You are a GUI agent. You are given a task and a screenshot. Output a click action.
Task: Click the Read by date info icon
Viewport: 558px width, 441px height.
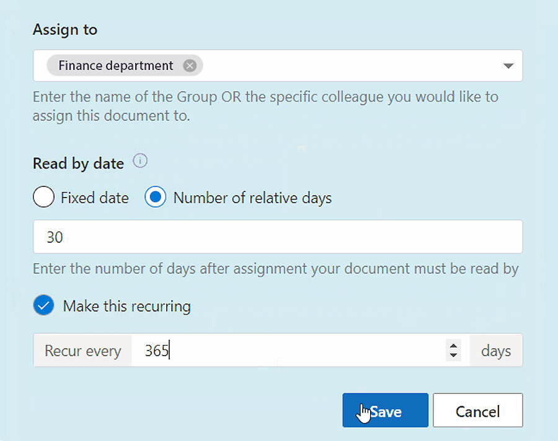coord(140,161)
